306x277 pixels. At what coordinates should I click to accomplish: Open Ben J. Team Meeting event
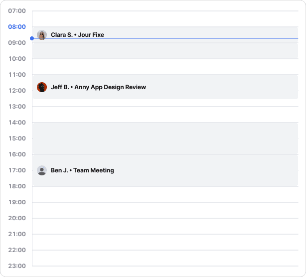coord(165,170)
